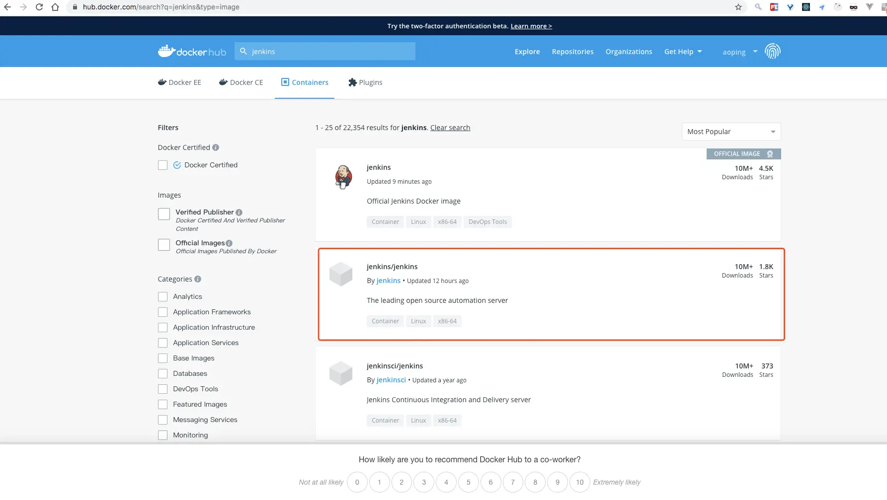Show info icon next to Categories

[x=198, y=279]
